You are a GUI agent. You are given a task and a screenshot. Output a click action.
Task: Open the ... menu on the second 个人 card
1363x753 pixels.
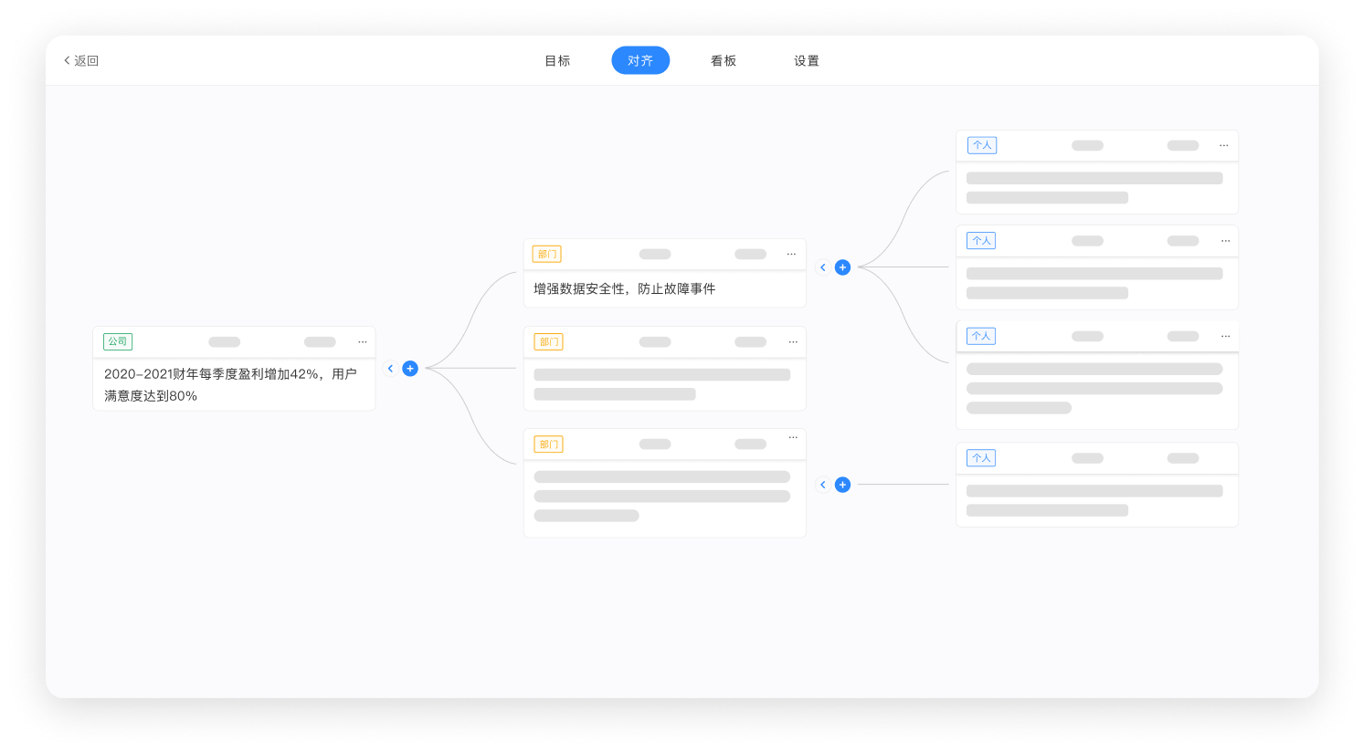click(1224, 240)
